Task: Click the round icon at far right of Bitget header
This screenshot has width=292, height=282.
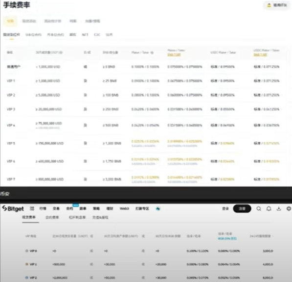Action: tap(289, 208)
